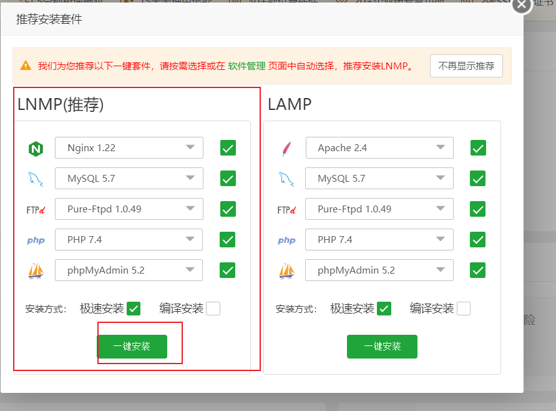Viewport: 556px width, 411px height.
Task: Click the orange warning triangle icon
Action: [x=26, y=66]
